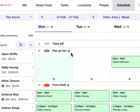The image size is (140, 112).
Task: Open Simone Imam 8am-4pm Monday shift
Action: pos(54,96)
